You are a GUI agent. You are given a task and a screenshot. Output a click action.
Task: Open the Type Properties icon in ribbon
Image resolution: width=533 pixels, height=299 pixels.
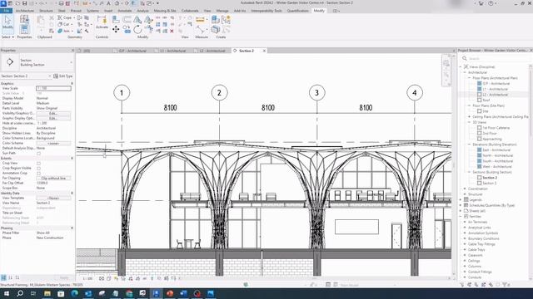click(x=24, y=19)
